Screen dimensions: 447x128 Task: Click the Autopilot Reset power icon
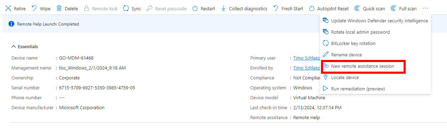tap(312, 8)
